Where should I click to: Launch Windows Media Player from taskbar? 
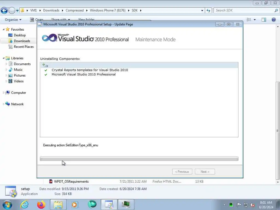point(75,205)
